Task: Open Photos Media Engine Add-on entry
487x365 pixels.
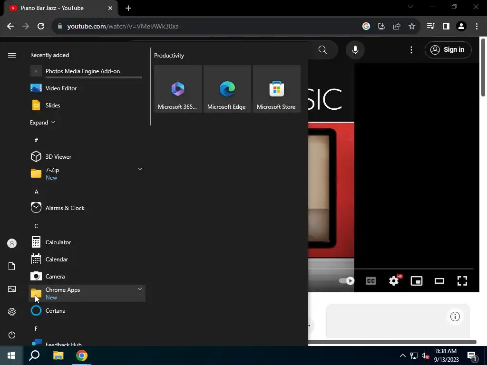Action: (87, 71)
